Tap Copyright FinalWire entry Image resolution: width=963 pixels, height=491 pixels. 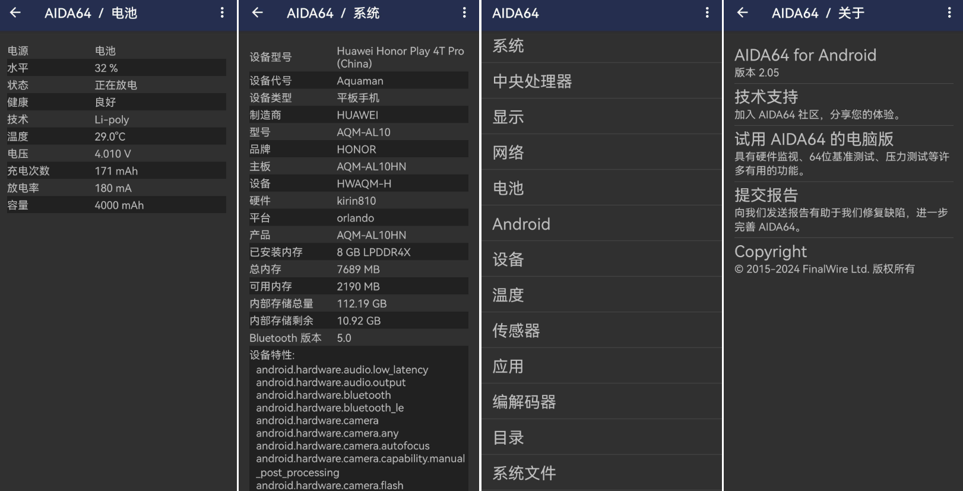pyautogui.click(x=844, y=259)
